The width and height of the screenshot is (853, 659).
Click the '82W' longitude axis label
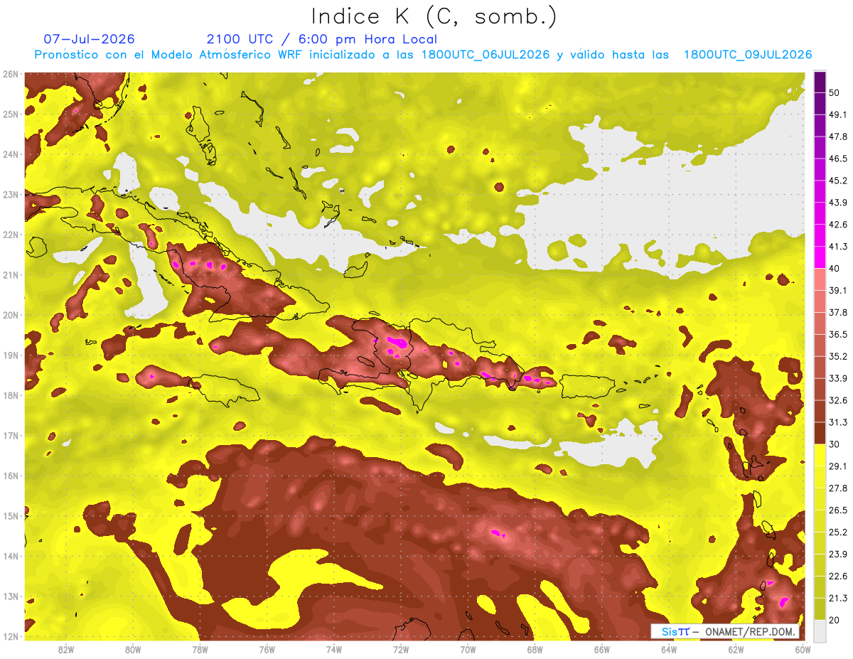coord(66,650)
